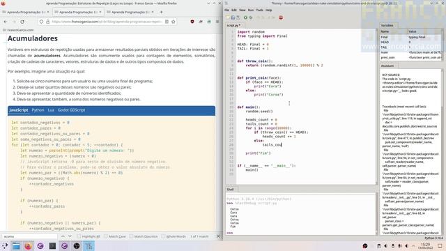This screenshot has width=446, height=251.
Task: Switch to Firefox from the taskbar
Action: (28, 246)
